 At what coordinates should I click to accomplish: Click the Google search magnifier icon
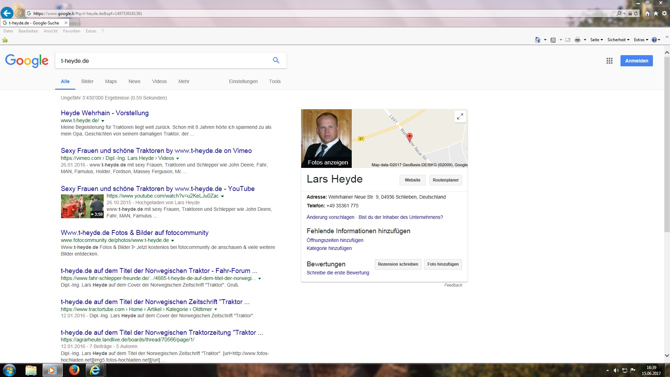[276, 60]
